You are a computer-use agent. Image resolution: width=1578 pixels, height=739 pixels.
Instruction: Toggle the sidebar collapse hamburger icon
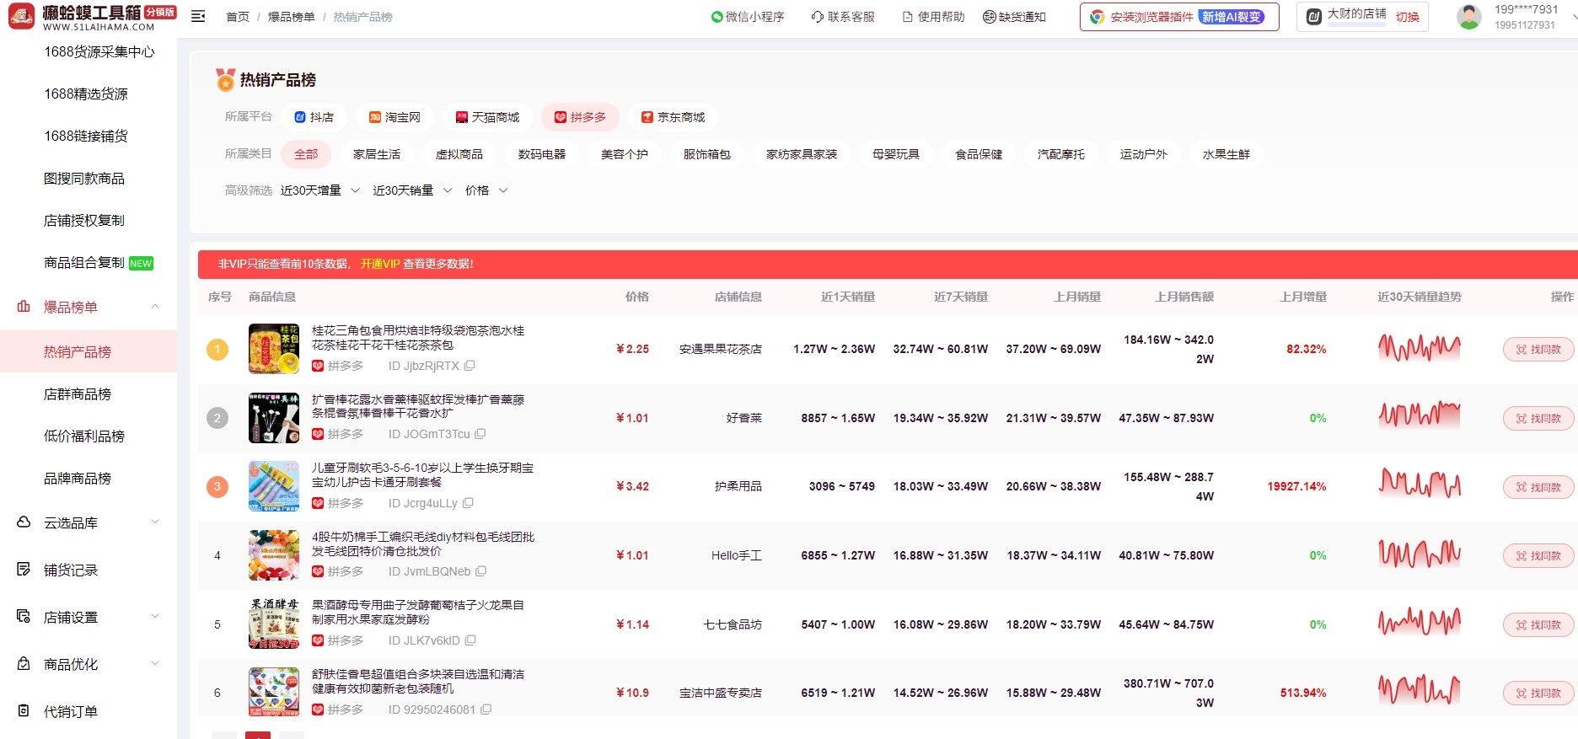point(198,17)
